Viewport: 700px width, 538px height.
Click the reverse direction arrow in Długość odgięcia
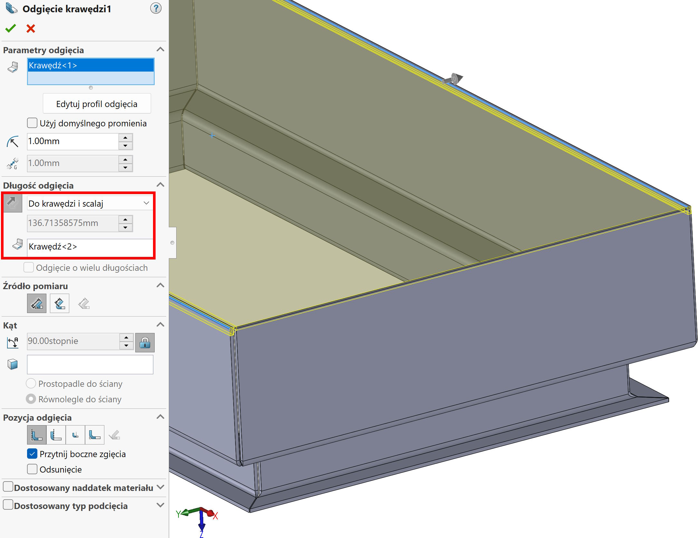coord(13,203)
